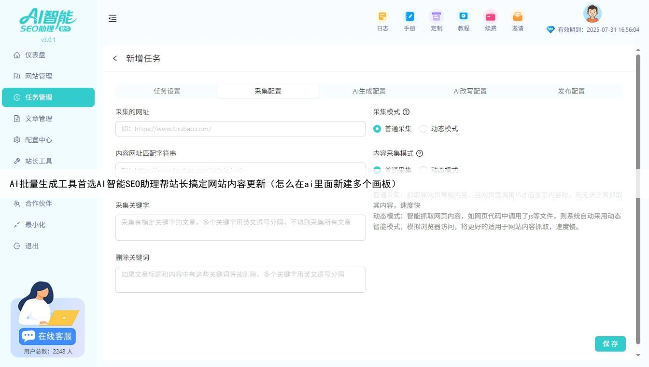Select 普通采集 under 内容采集模式
The width and height of the screenshot is (649, 367).
[377, 170]
